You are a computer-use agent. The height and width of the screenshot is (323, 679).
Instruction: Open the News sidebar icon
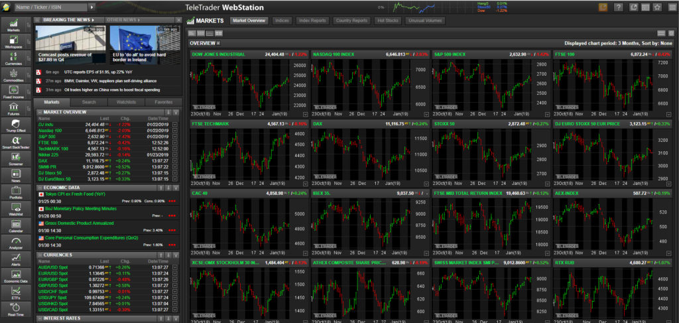point(15,175)
